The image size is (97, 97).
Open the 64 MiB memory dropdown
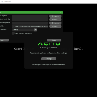25,30
